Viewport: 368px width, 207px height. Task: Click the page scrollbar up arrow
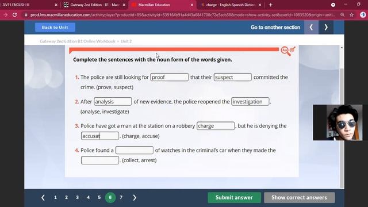coord(342,48)
